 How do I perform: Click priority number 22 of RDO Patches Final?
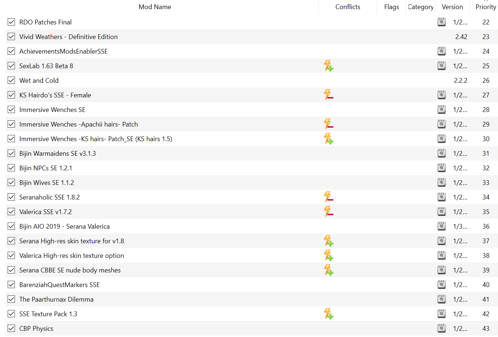(x=486, y=22)
